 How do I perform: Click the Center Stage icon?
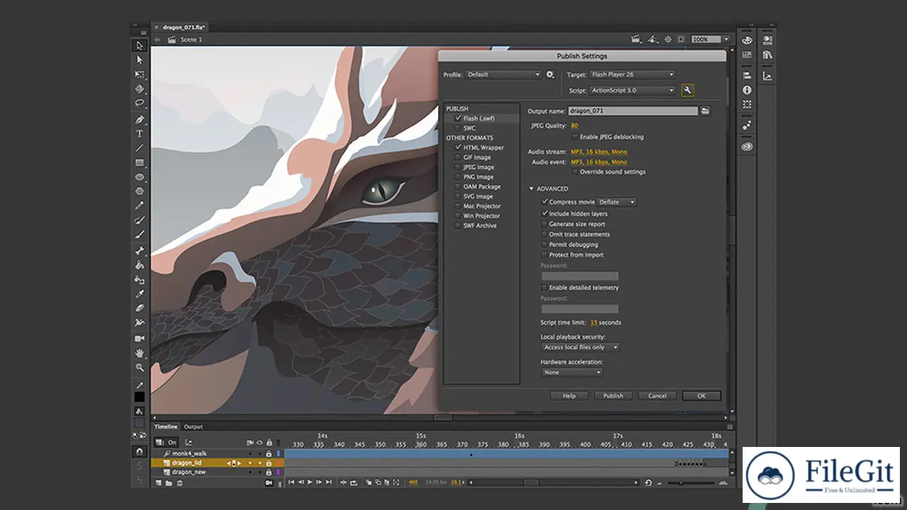coord(668,40)
